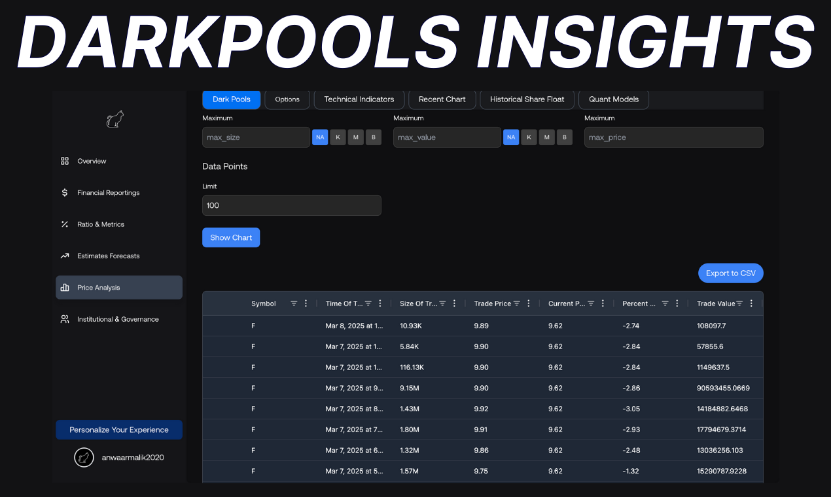Open the Historical Share Float tab
This screenshot has width=831, height=497.
(x=527, y=99)
